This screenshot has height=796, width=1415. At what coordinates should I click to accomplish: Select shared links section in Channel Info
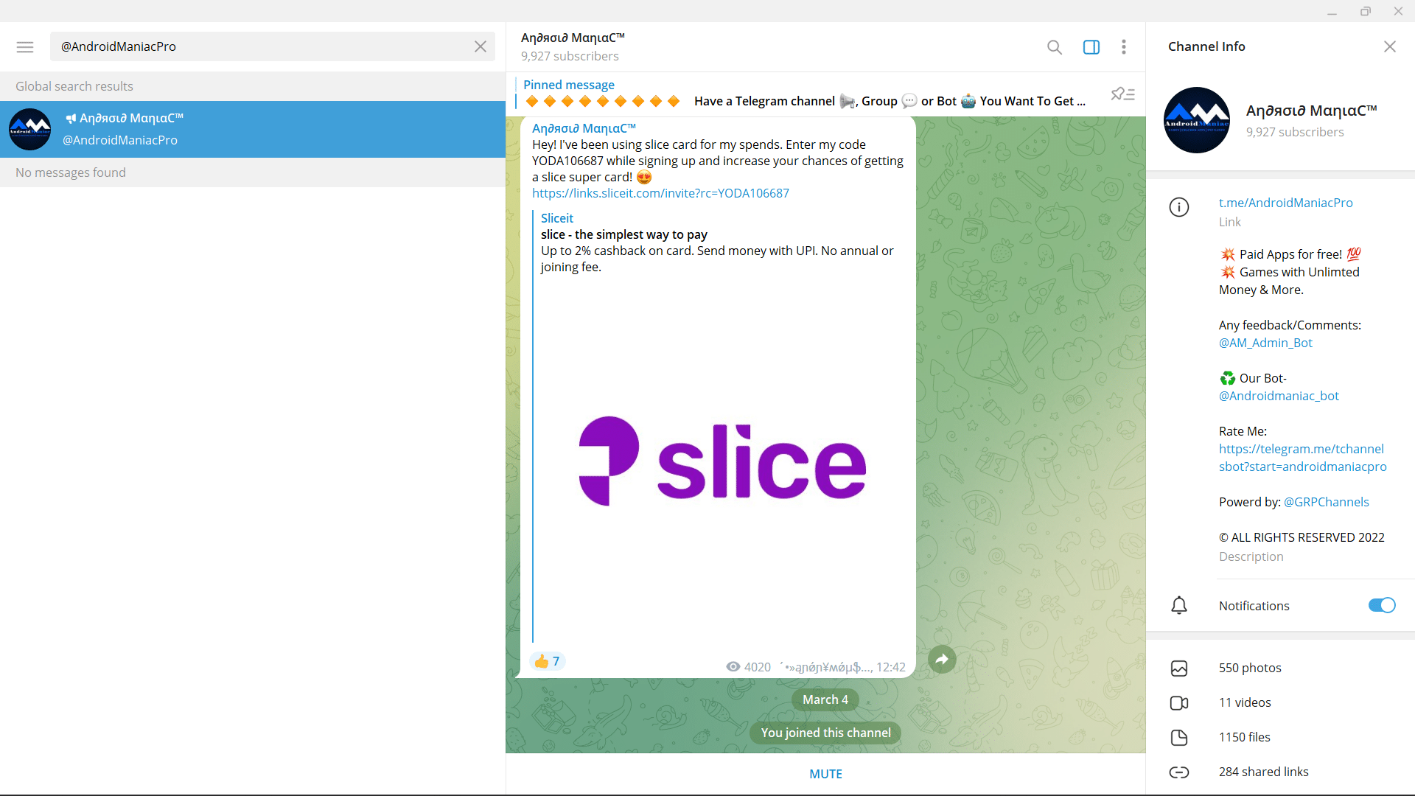pyautogui.click(x=1263, y=772)
